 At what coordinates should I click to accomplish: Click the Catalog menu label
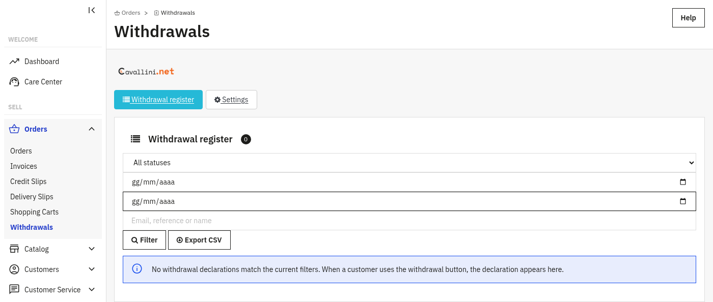pyautogui.click(x=37, y=249)
